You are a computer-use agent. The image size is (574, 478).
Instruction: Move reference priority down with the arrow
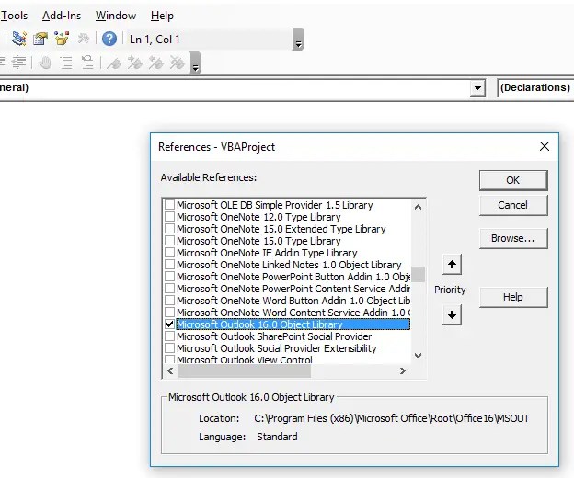pyautogui.click(x=452, y=314)
